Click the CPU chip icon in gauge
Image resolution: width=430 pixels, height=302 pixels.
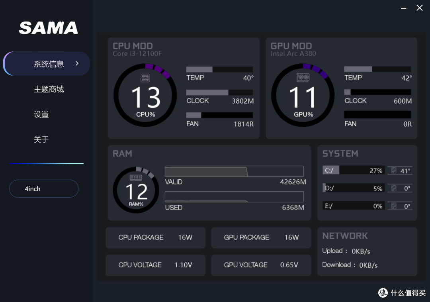pyautogui.click(x=145, y=78)
